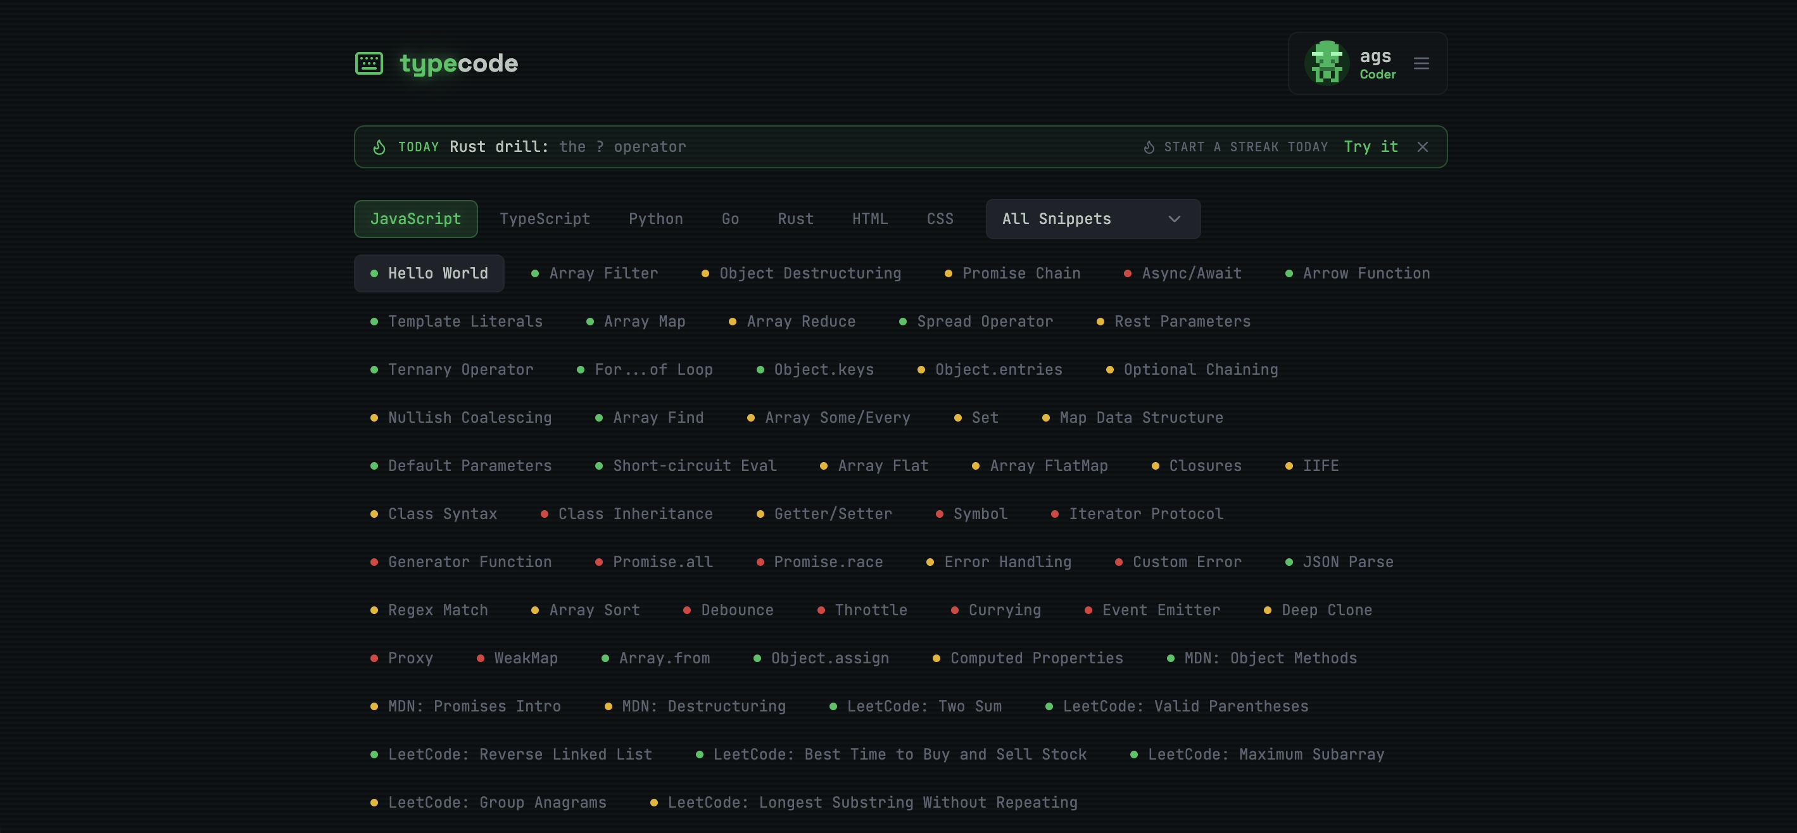Open Rust drill: the ? operator
The image size is (1797, 833).
[568, 146]
